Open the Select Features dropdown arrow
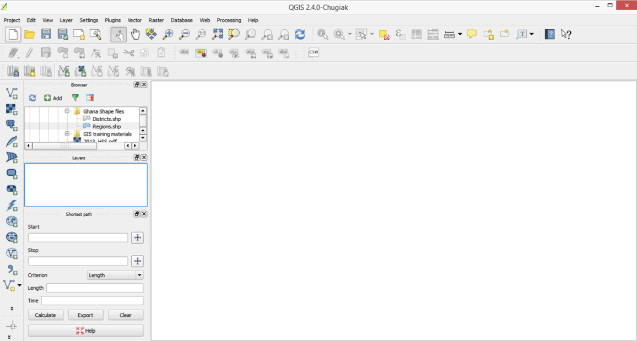Screen dimensions: 637x341 click(x=372, y=35)
